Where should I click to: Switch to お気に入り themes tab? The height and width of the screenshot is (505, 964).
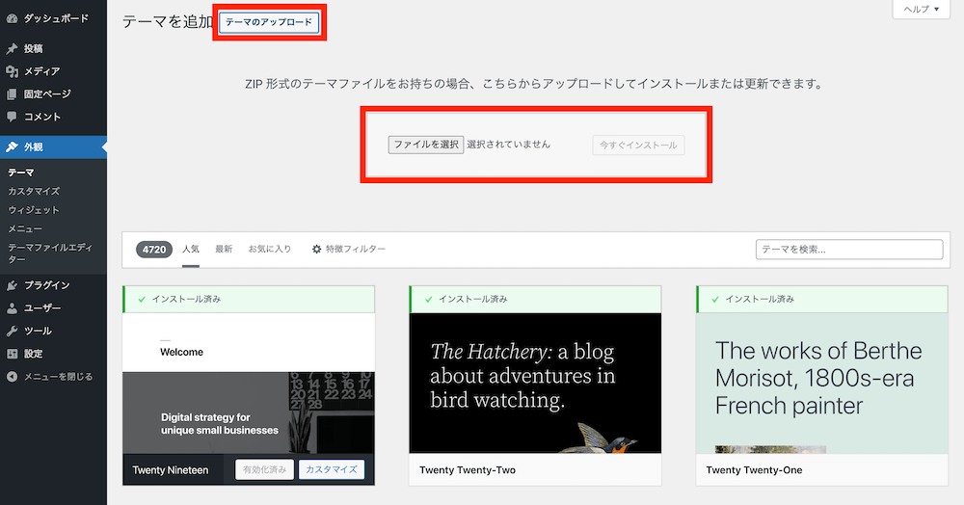[x=270, y=249]
